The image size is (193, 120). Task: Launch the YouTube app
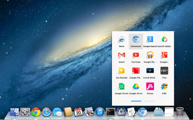coord(136,55)
